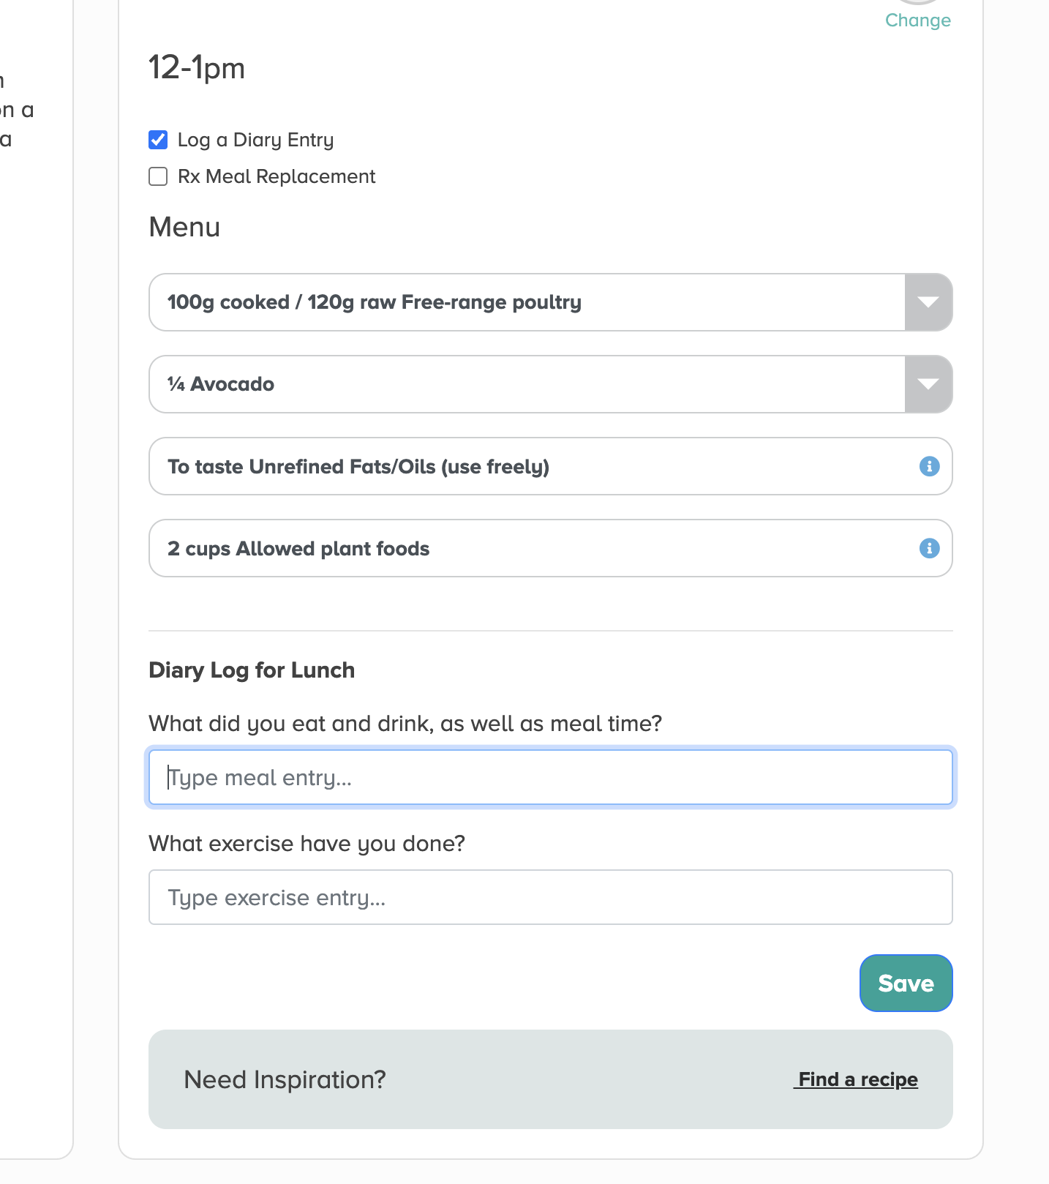Click the 'Log a Diary Entry' label text
This screenshot has height=1184, width=1049.
tap(255, 140)
